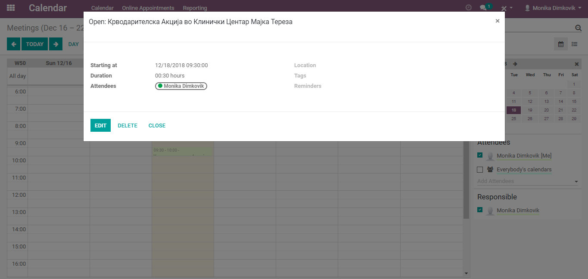The image size is (588, 279).
Task: Enable Everybody's calendars checkbox
Action: [480, 170]
